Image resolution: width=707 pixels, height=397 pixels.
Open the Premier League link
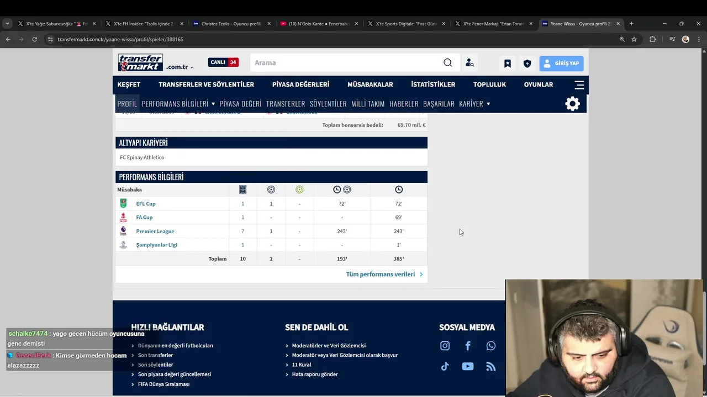pos(155,231)
